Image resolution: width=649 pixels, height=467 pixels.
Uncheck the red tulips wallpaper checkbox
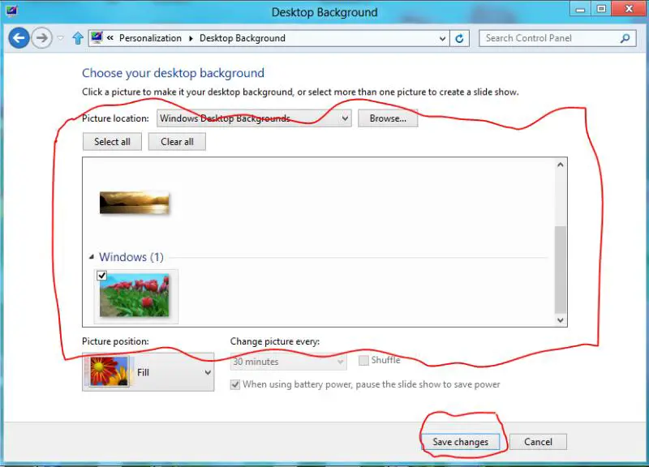(x=102, y=276)
